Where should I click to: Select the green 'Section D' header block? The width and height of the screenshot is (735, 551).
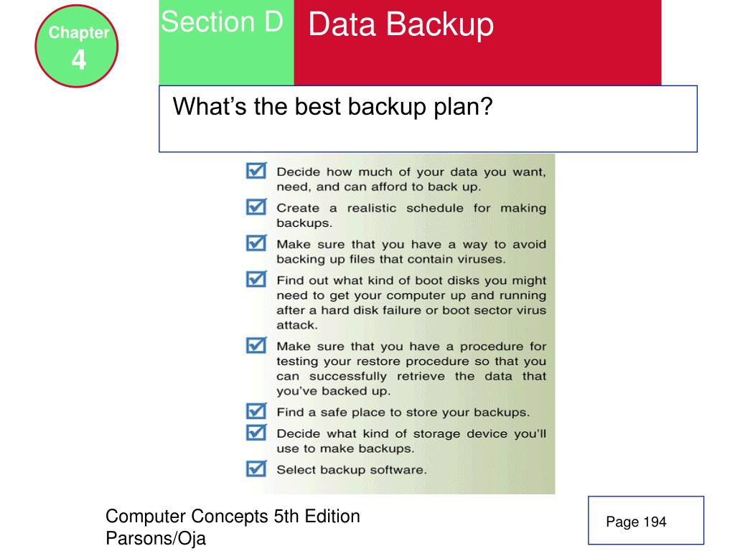click(x=226, y=42)
